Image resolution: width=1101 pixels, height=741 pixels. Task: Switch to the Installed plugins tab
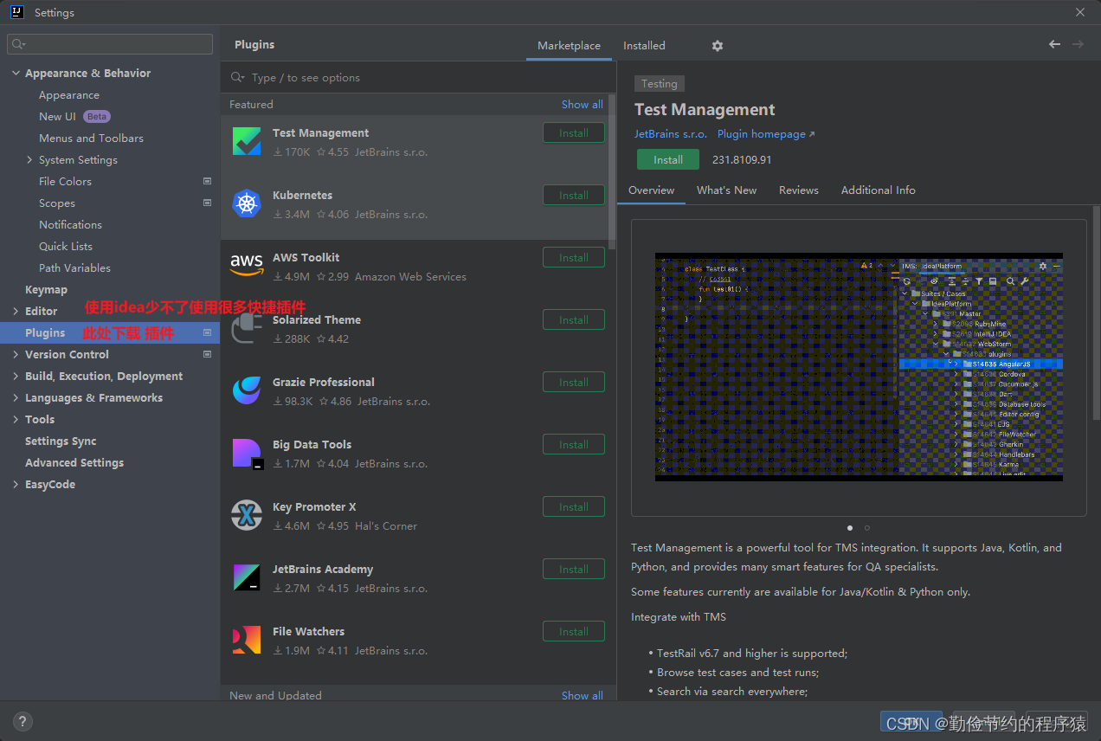(x=644, y=46)
